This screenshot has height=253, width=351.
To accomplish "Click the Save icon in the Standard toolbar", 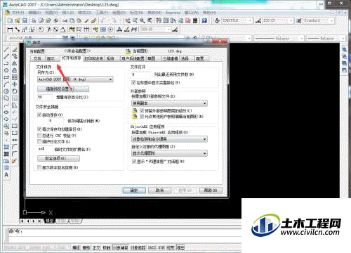I will coord(25,21).
